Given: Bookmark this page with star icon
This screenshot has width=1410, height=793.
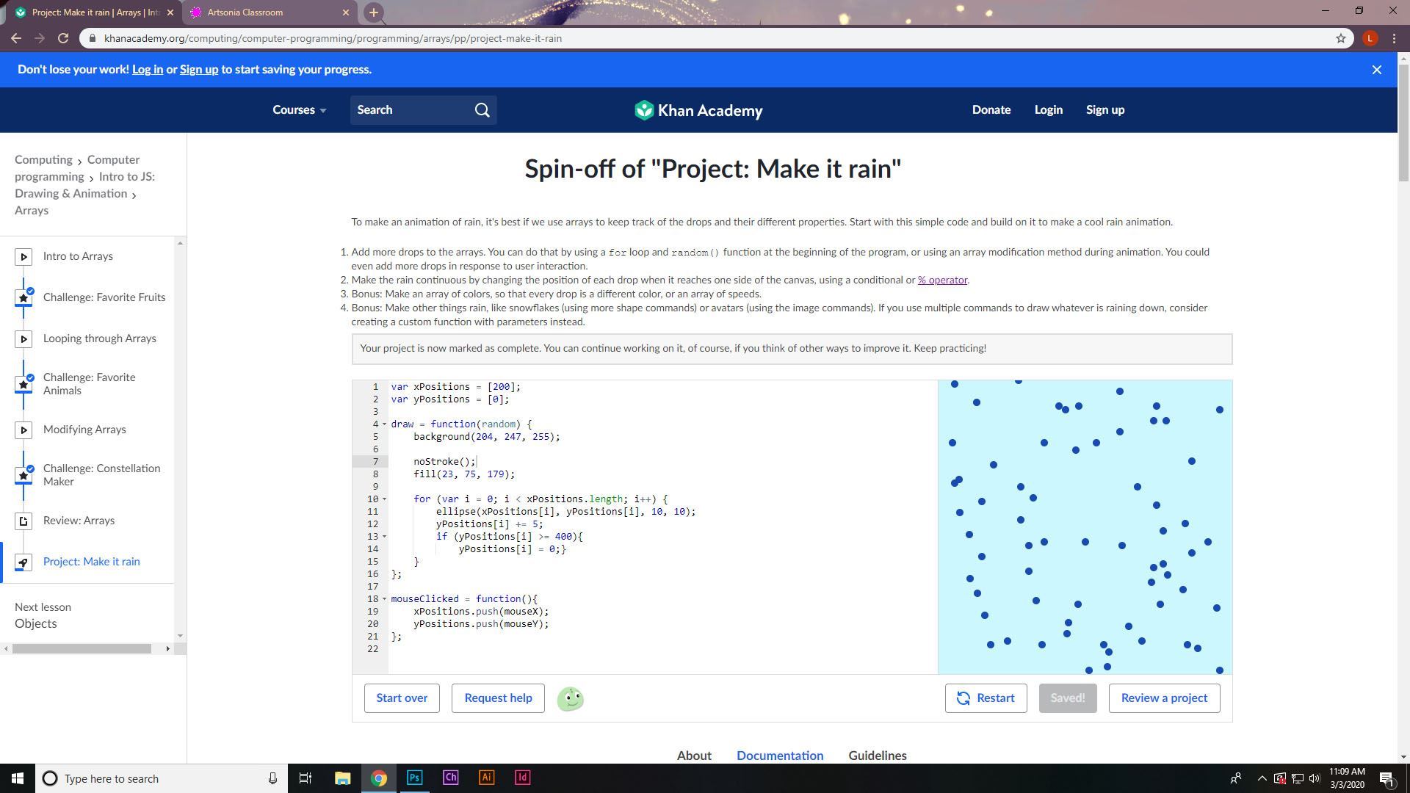Looking at the screenshot, I should click(x=1340, y=38).
